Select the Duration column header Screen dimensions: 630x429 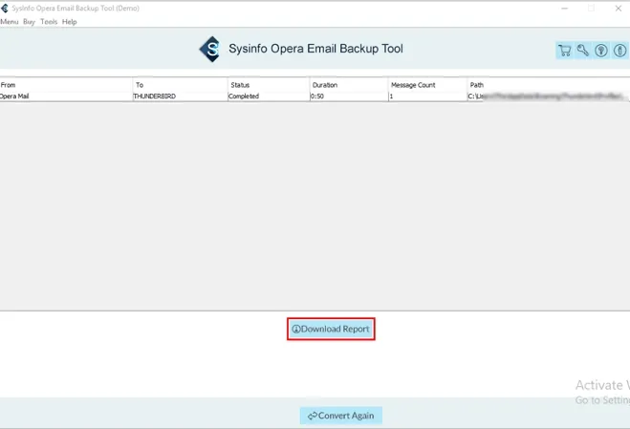point(349,85)
